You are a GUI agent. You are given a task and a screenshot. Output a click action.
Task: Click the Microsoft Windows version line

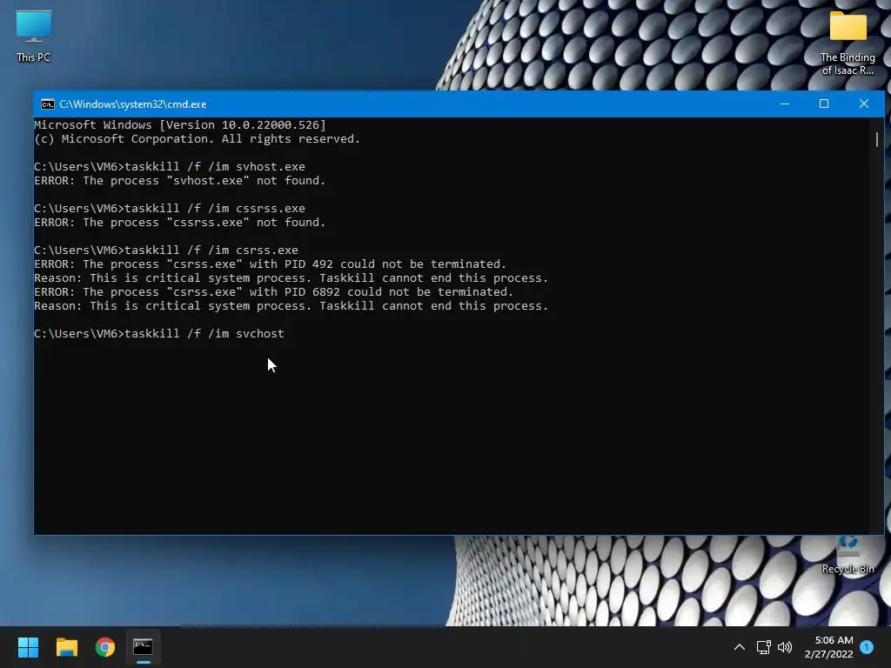click(x=179, y=125)
